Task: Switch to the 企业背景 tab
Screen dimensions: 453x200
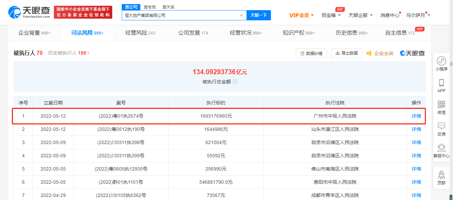Action: (34, 33)
